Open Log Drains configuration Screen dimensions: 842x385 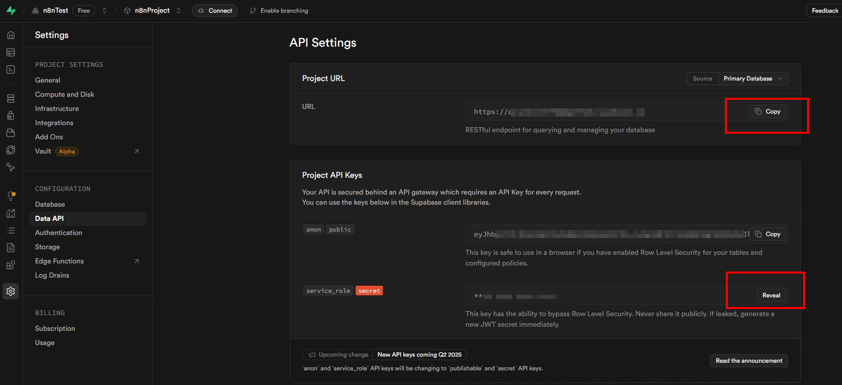52,275
